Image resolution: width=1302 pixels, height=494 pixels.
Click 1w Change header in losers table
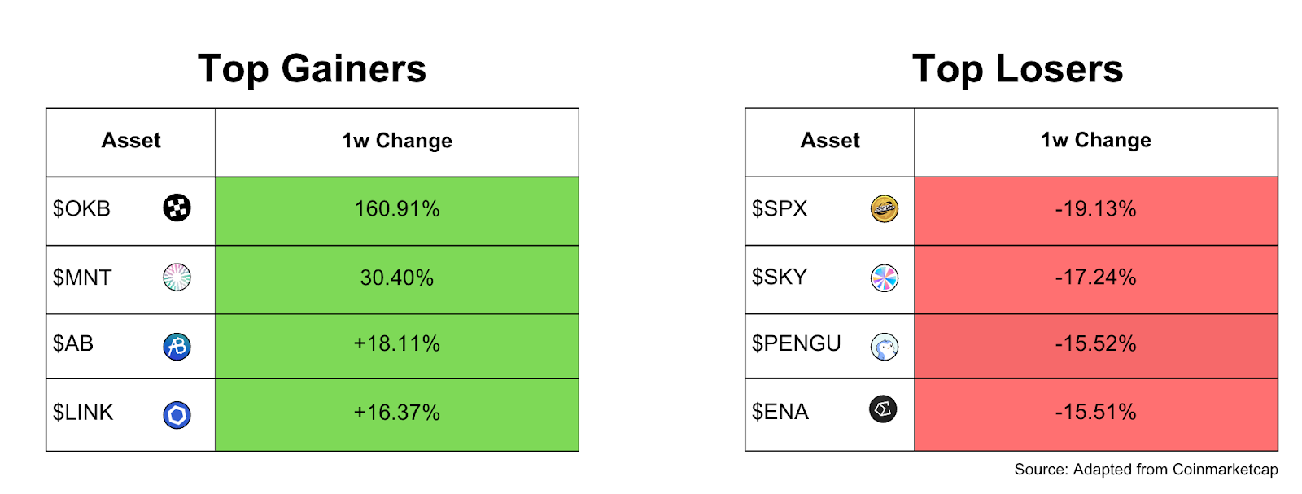(x=1095, y=141)
